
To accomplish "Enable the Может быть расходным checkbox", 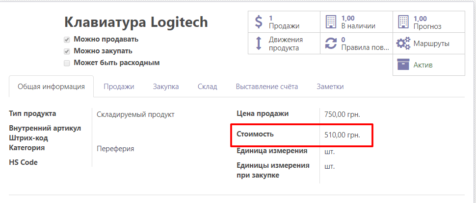I will click(67, 63).
